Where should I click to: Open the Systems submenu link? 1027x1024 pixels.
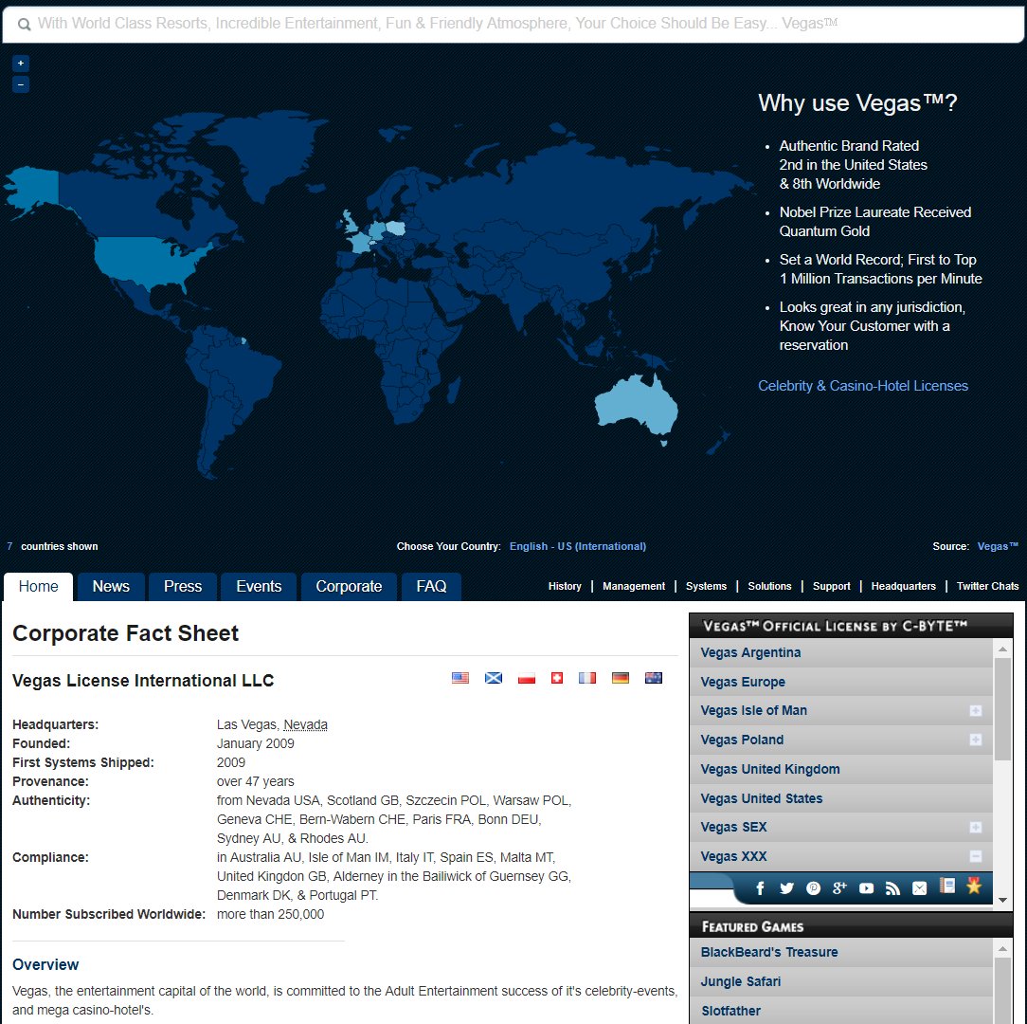pyautogui.click(x=706, y=586)
